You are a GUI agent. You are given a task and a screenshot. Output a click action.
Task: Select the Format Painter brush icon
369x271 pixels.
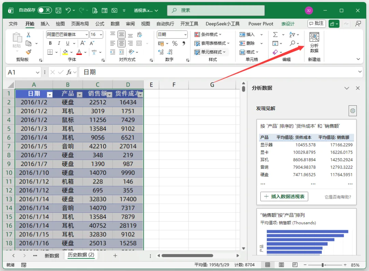pyautogui.click(x=28, y=52)
